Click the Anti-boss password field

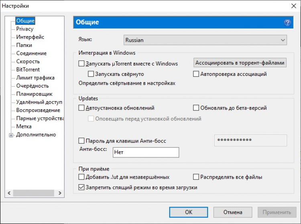251,140
